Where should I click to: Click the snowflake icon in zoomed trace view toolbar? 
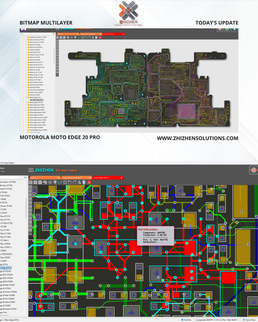[x=50, y=182]
